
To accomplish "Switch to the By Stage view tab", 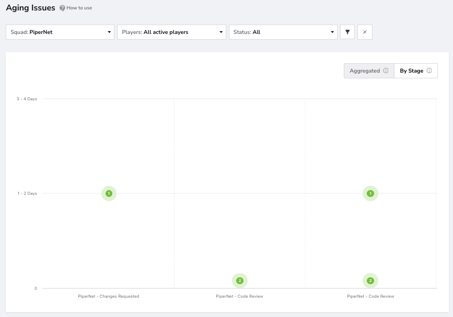I will (416, 71).
